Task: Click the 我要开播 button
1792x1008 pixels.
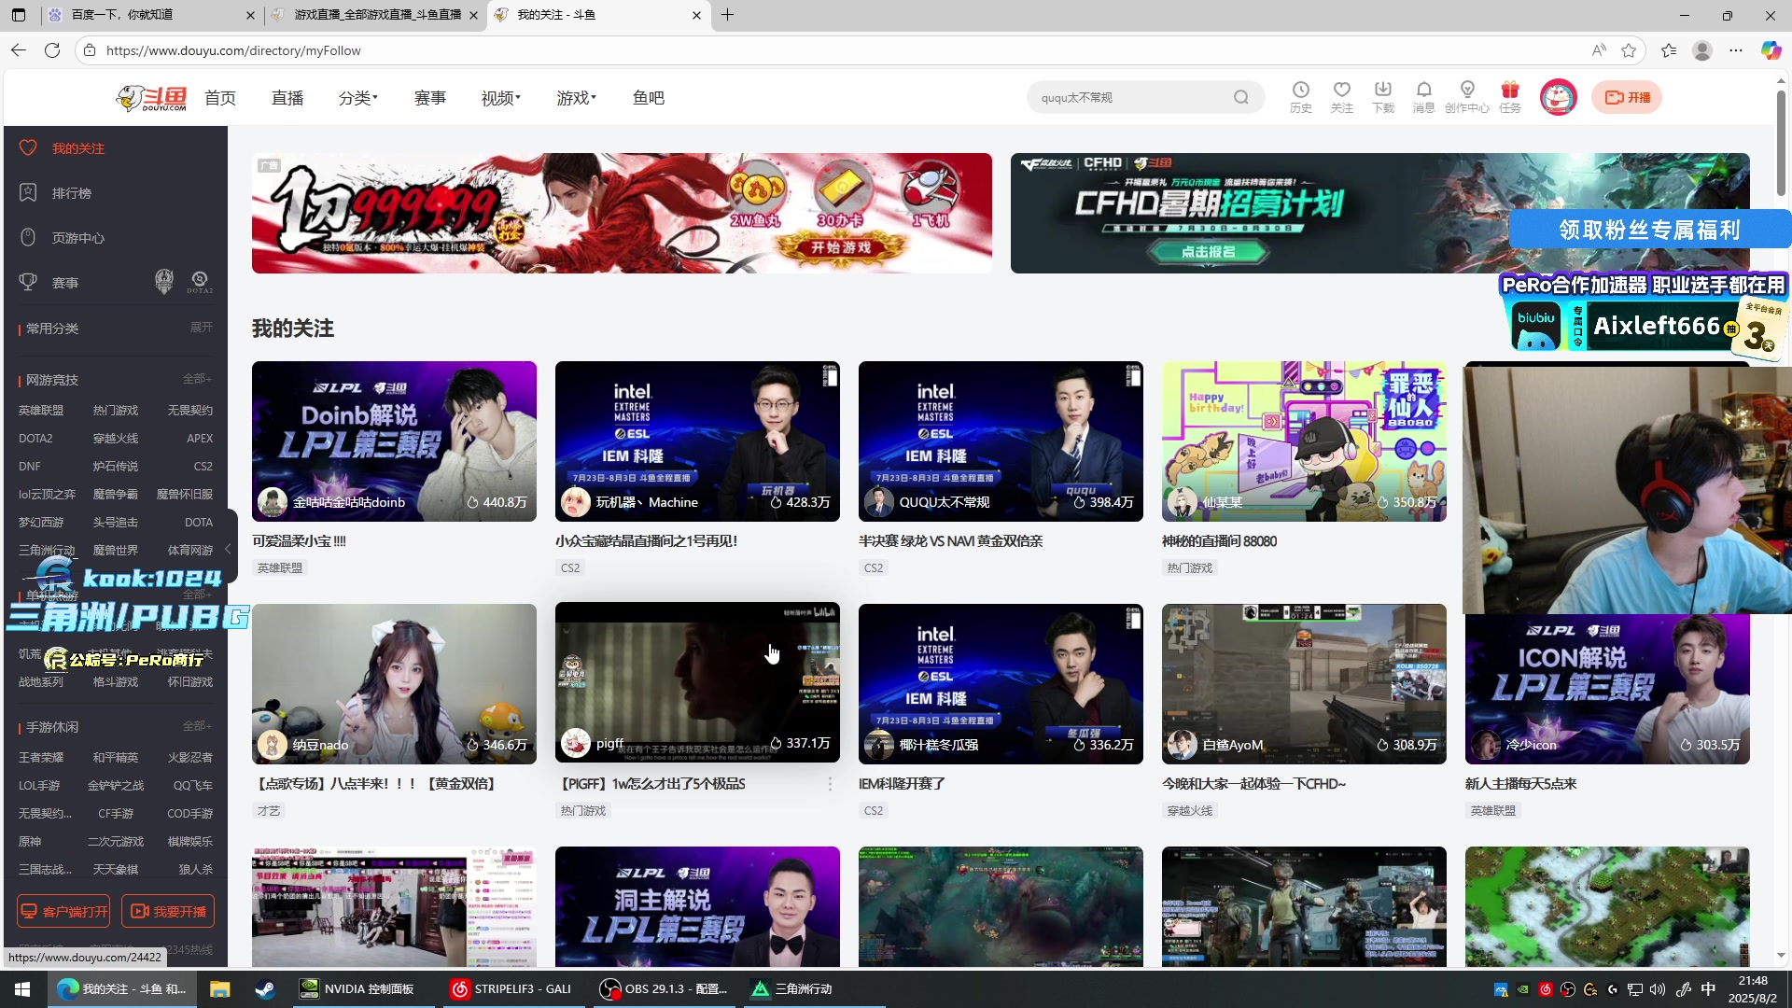Action: pos(168,911)
